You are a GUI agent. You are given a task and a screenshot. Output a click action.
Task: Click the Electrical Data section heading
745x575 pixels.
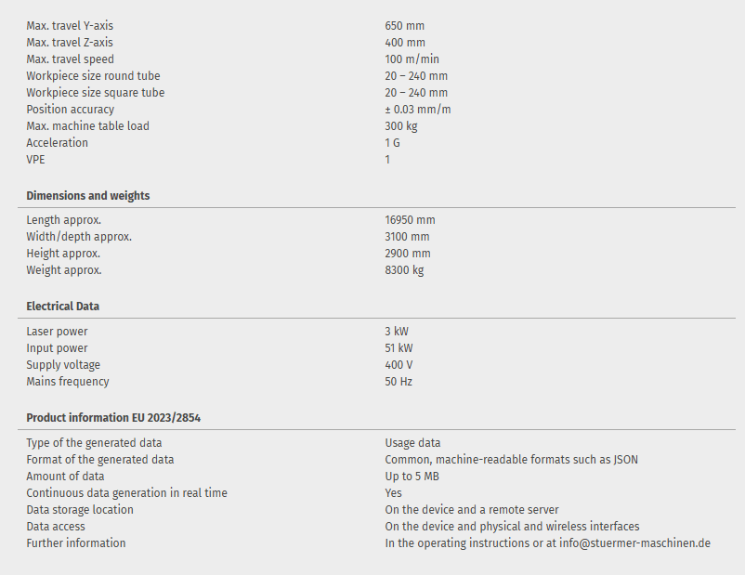click(63, 307)
